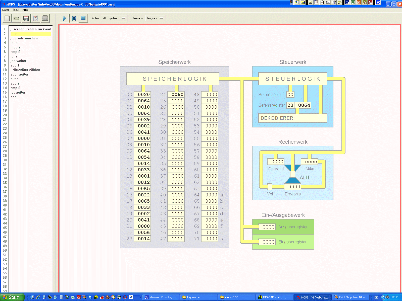Open the Hilfe menu
The image size is (402, 301).
[x=25, y=10]
